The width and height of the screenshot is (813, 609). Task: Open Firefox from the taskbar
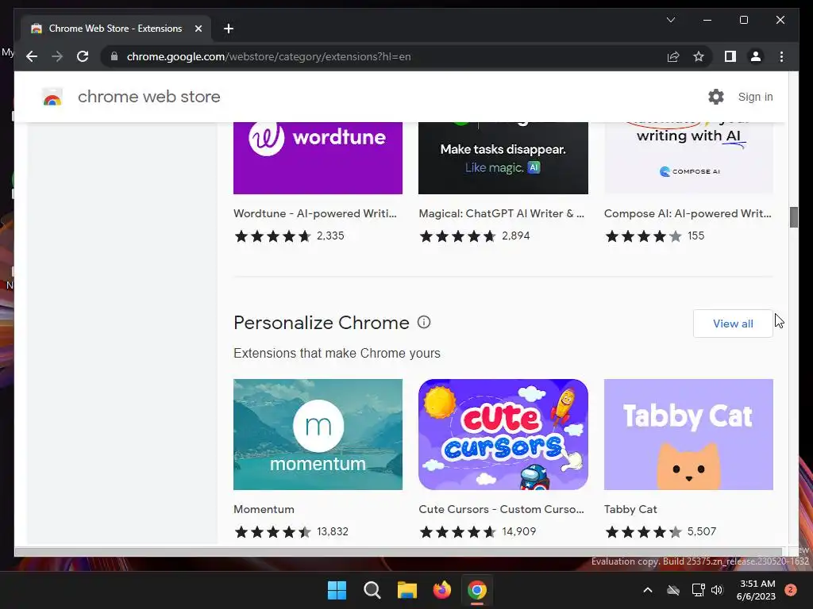(441, 590)
